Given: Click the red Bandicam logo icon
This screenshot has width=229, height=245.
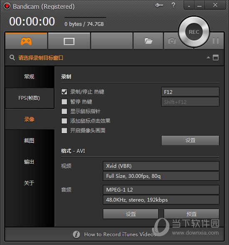Looking at the screenshot, I should point(7,6).
